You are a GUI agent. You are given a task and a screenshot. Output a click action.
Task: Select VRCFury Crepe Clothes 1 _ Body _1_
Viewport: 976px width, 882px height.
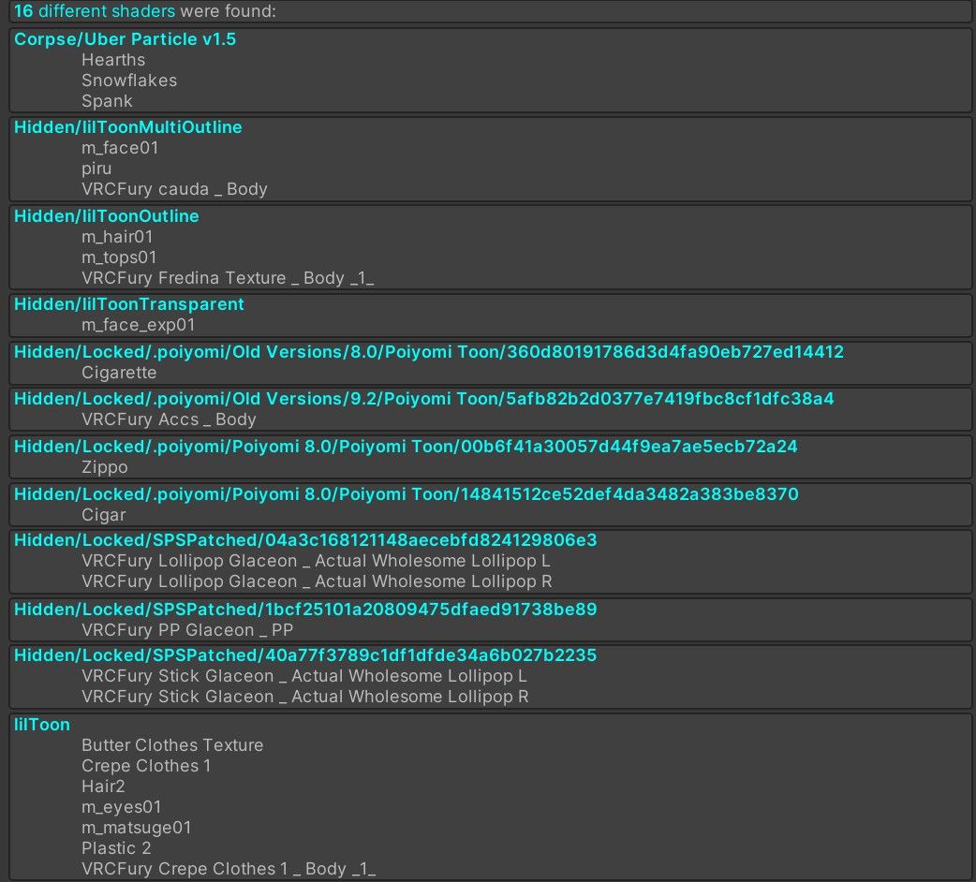pyautogui.click(x=229, y=869)
